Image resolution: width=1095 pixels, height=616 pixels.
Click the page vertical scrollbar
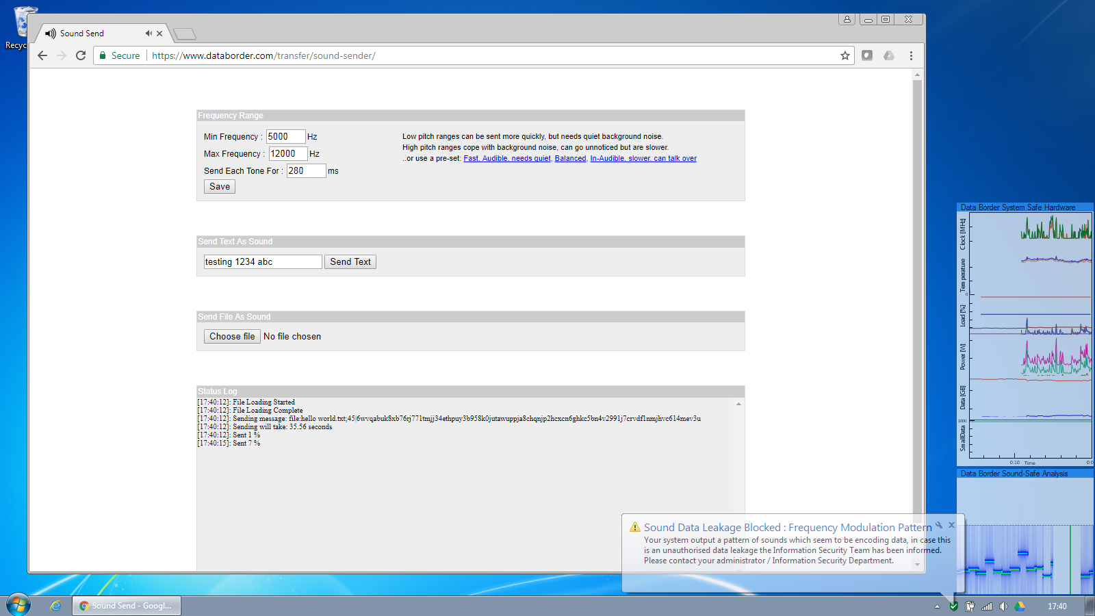[x=917, y=274]
